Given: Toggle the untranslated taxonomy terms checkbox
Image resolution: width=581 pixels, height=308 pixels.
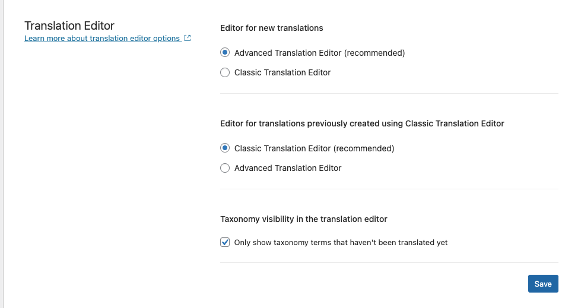Looking at the screenshot, I should (x=225, y=242).
